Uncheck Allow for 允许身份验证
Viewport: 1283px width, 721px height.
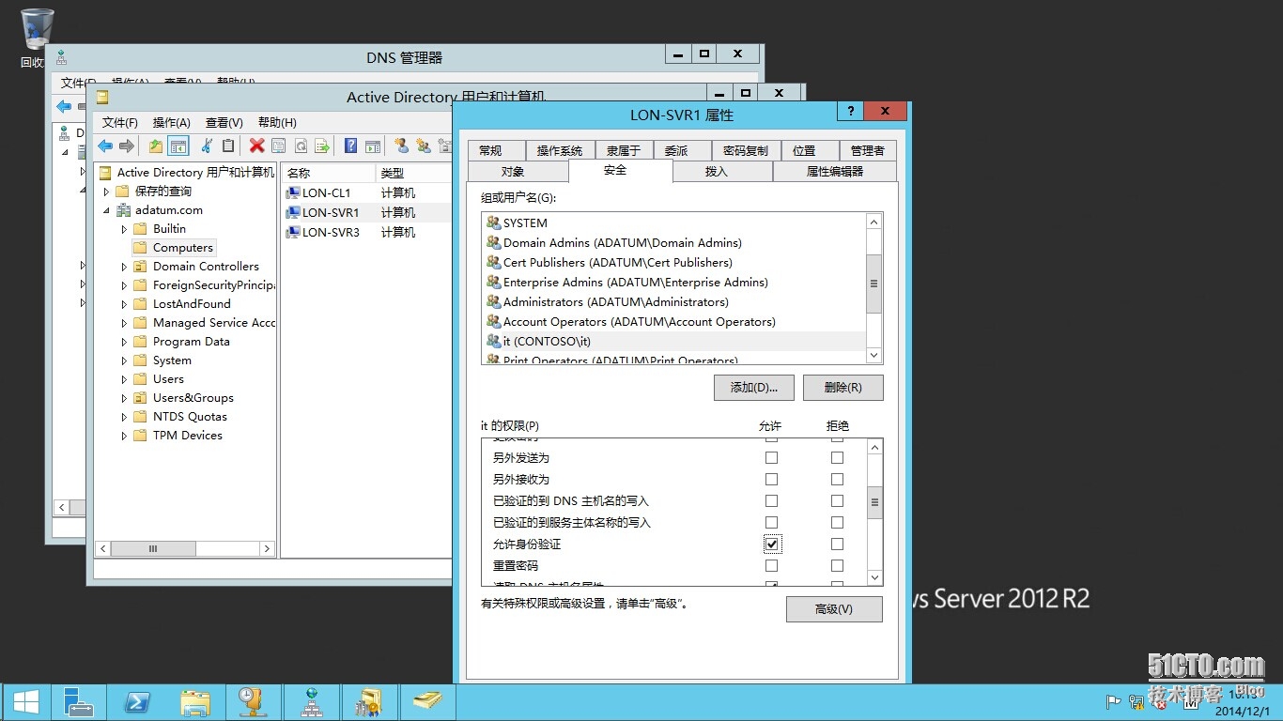coord(771,545)
